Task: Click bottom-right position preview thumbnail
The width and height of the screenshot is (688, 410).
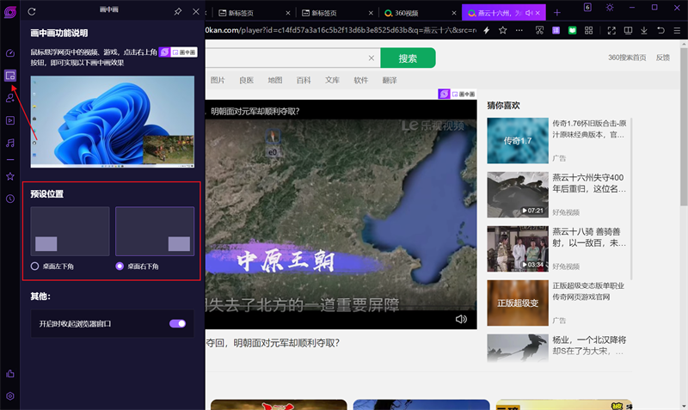Action: (155, 231)
